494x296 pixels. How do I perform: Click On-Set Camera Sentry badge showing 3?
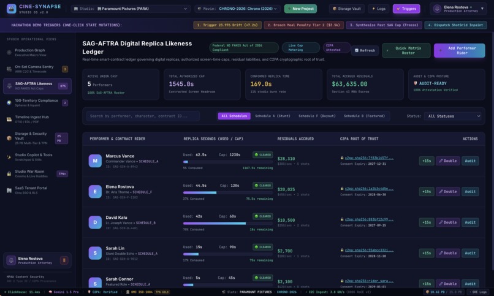[65, 69]
